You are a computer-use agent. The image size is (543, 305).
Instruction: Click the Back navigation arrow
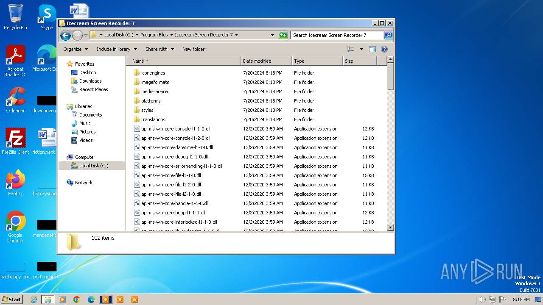65,35
